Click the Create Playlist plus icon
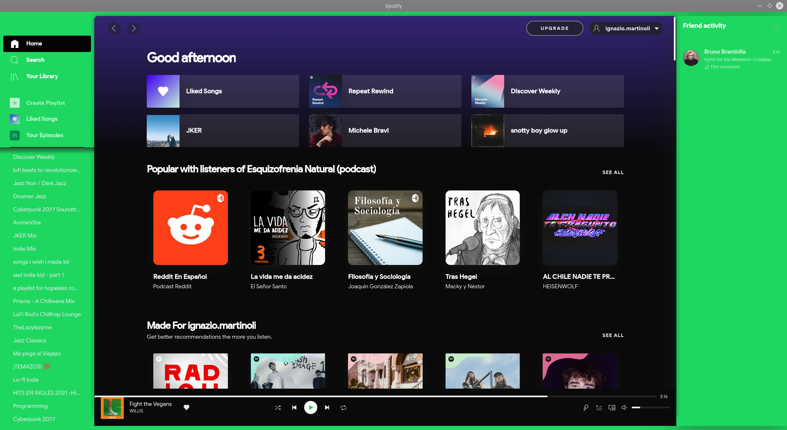787x430 pixels. [15, 103]
